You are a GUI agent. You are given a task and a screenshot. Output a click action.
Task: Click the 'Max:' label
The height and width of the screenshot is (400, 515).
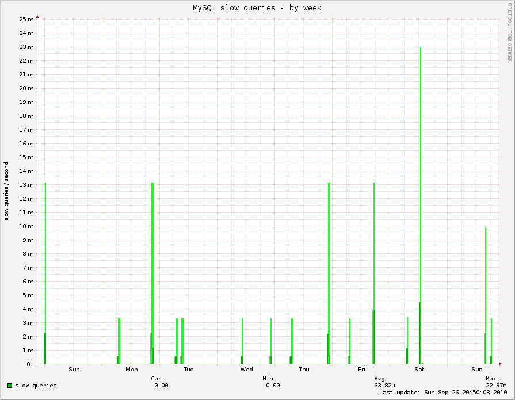point(492,379)
